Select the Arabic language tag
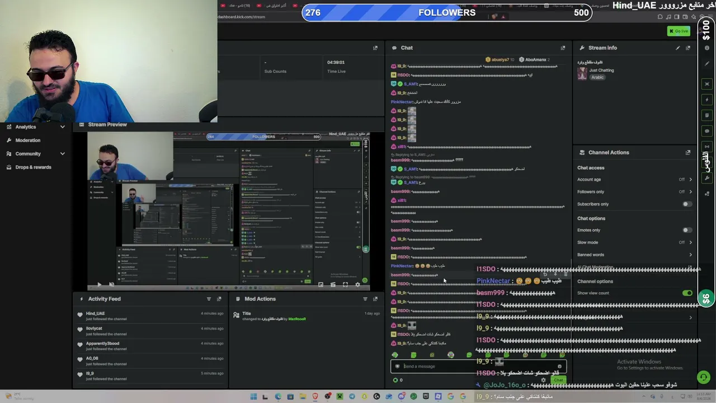Viewport: 716px width, 403px height. coord(597,77)
